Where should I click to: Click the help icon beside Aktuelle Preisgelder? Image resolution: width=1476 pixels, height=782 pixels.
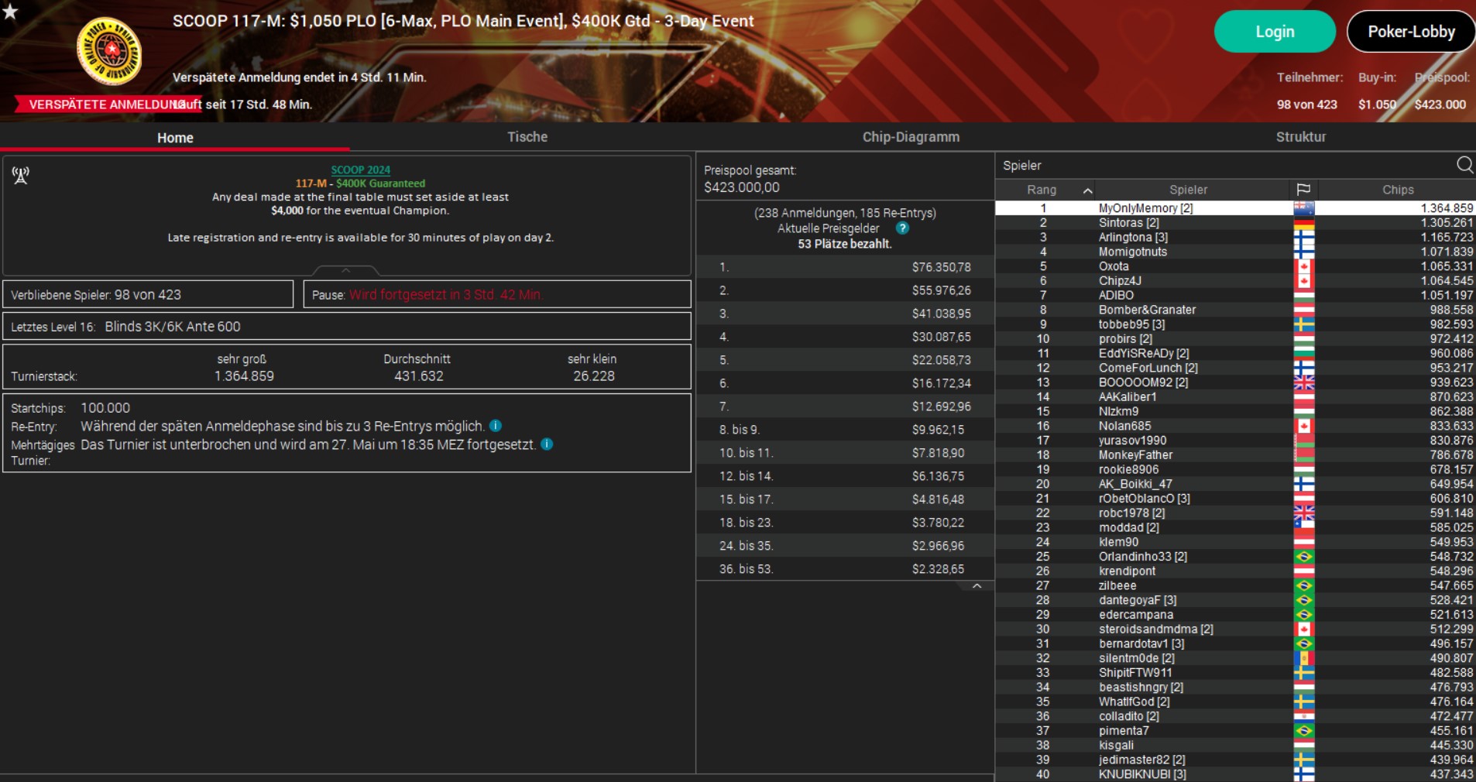point(902,228)
